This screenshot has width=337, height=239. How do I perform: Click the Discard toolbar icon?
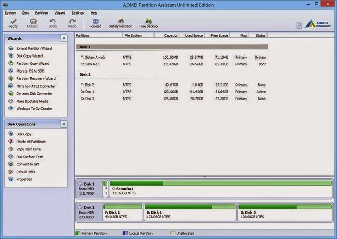click(x=33, y=21)
